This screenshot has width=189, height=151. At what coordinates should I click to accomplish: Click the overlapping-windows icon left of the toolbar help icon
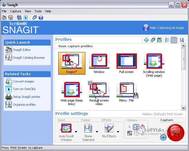(x=34, y=18)
